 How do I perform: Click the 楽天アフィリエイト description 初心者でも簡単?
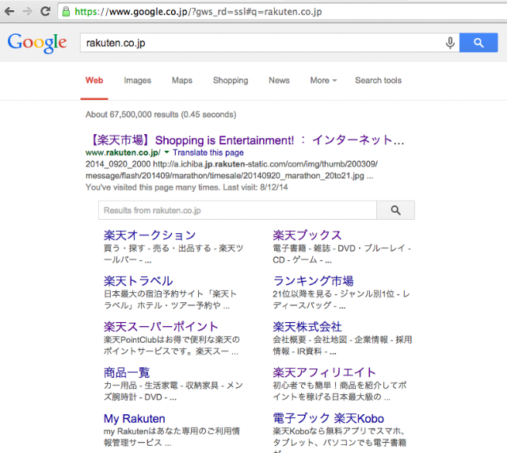340,391
